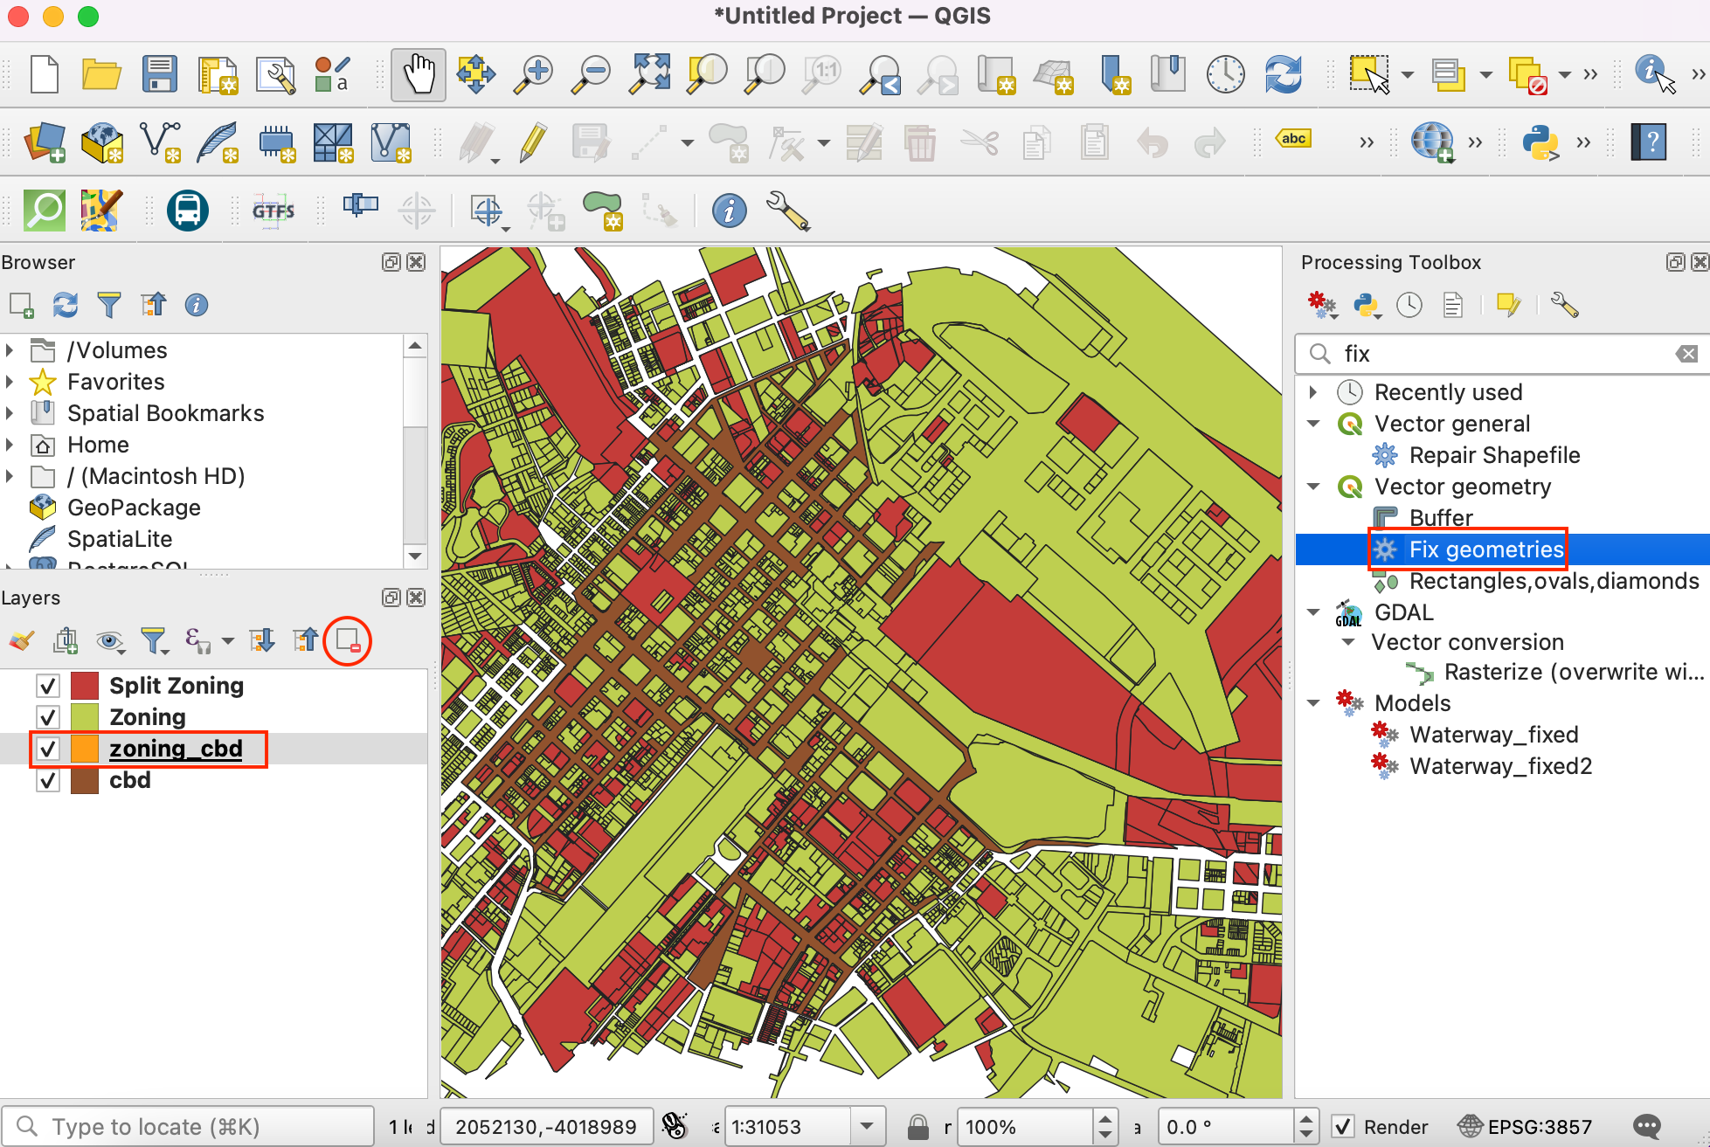Click the Zoom In magnifier tool
1710x1147 pixels.
click(x=533, y=74)
